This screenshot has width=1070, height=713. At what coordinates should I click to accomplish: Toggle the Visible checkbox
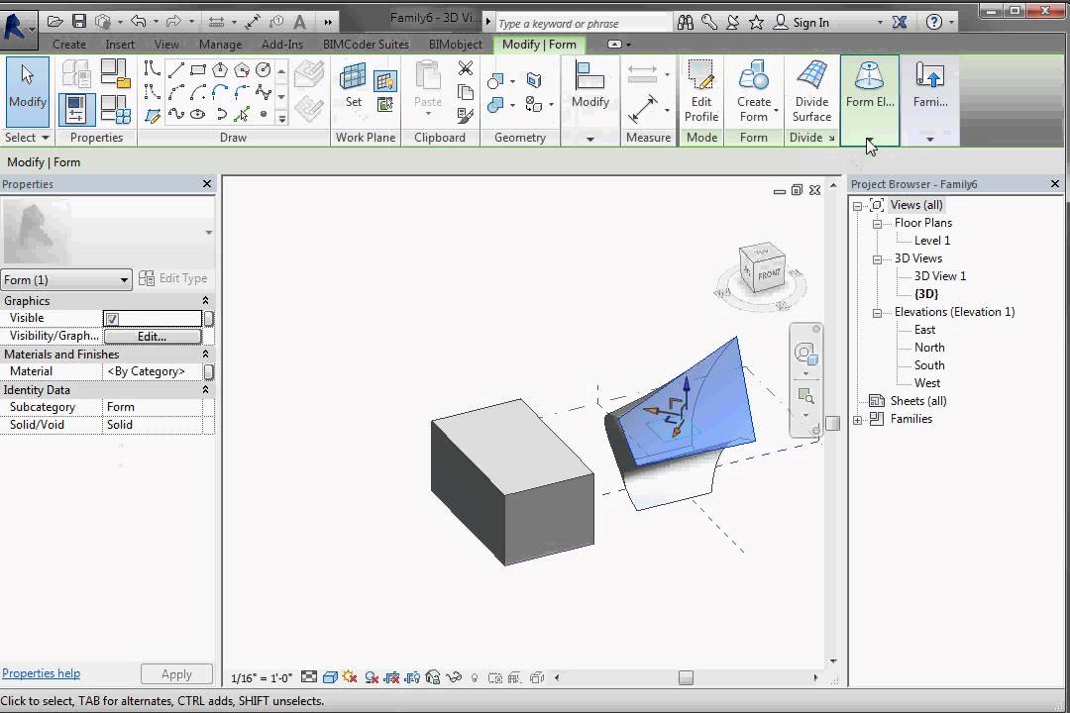[x=113, y=319]
